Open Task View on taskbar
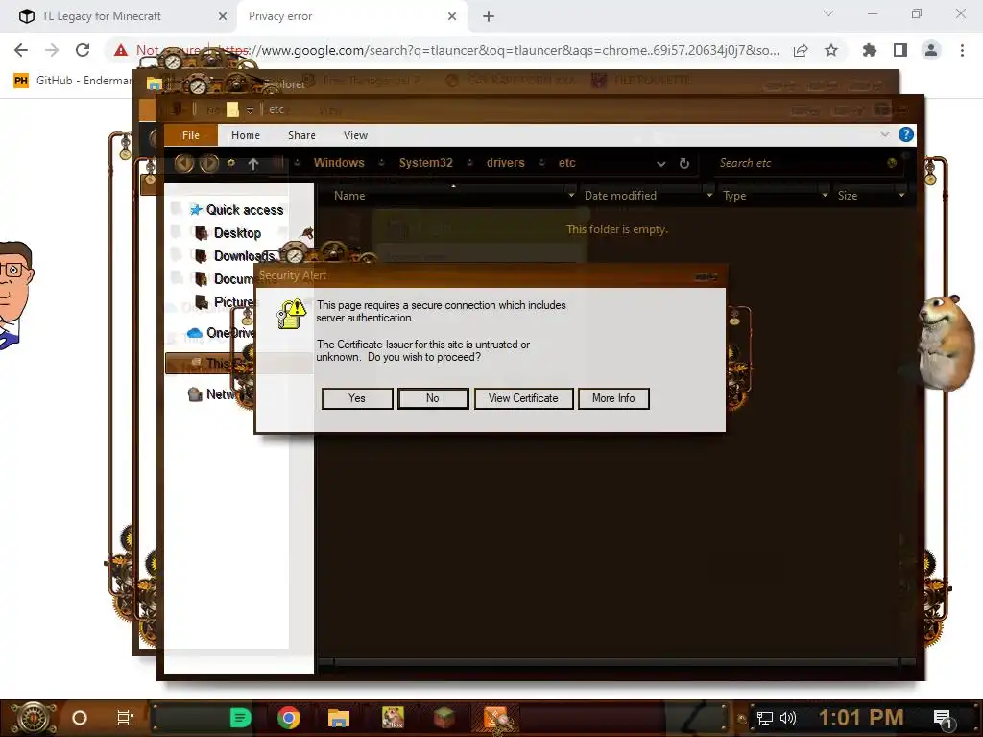The image size is (983, 737). click(126, 718)
